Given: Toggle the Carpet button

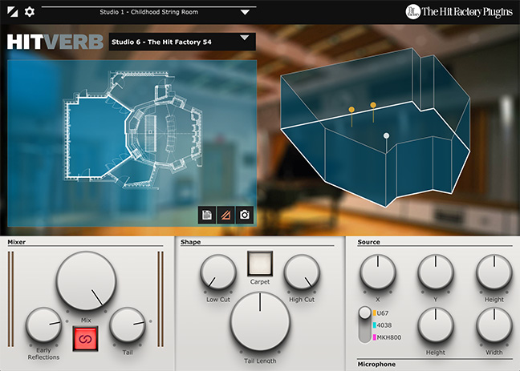Looking at the screenshot, I should (260, 264).
